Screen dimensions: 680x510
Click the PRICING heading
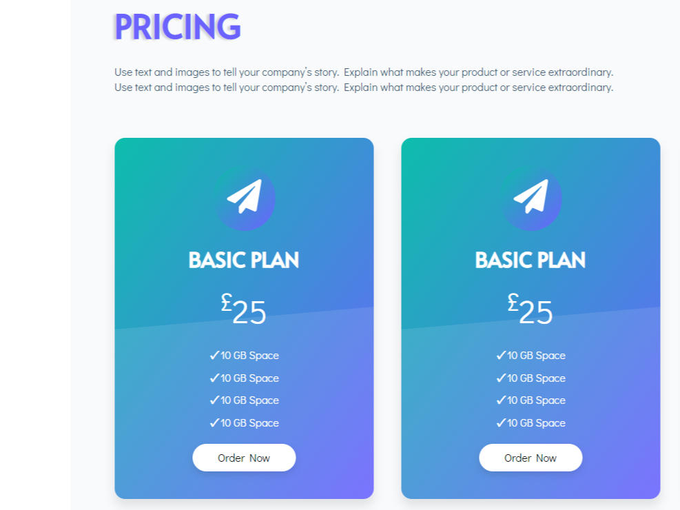point(177,28)
